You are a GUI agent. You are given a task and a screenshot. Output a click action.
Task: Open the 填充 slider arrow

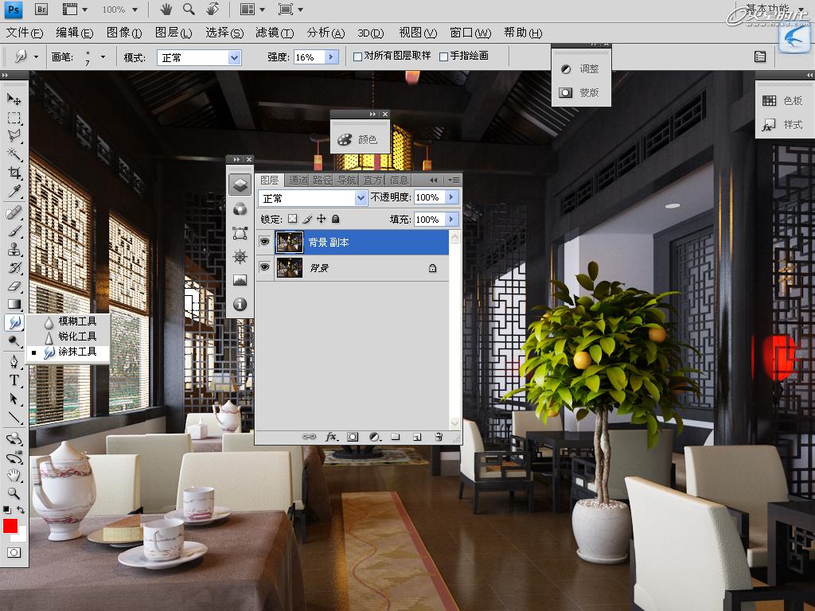click(452, 220)
